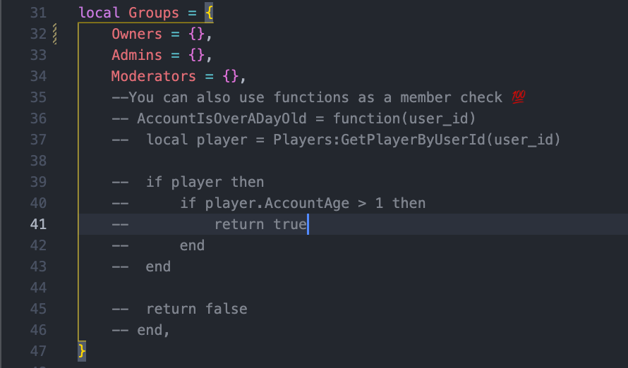Click the AccountIsOverADayOld function name
This screenshot has width=628, height=368.
click(222, 118)
